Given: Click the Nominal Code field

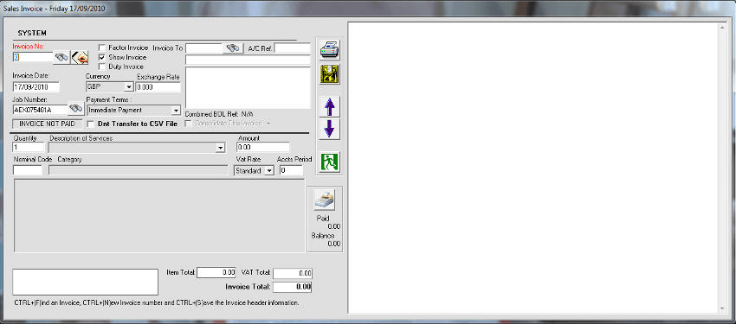Looking at the screenshot, I should (x=28, y=170).
